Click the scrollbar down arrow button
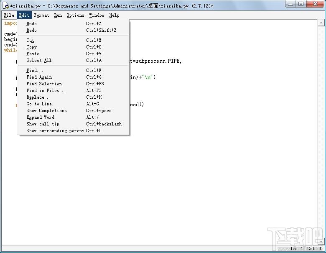The width and height of the screenshot is (326, 253). [321, 242]
